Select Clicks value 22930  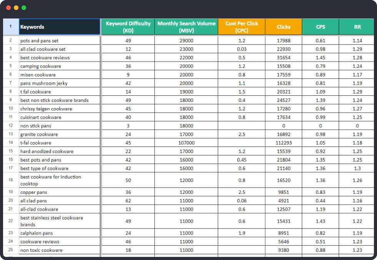pyautogui.click(x=284, y=49)
